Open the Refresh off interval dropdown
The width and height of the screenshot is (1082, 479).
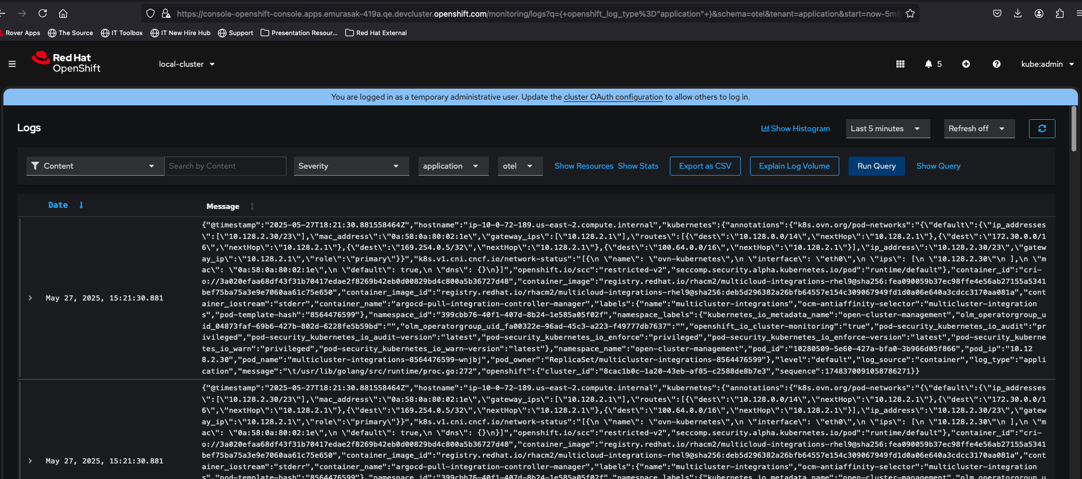click(x=979, y=128)
